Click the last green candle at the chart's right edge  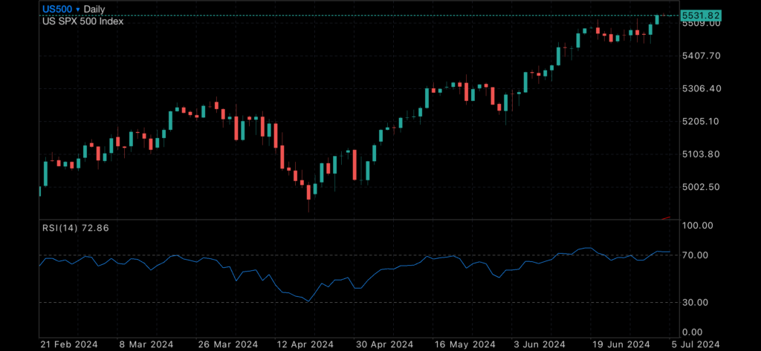(x=657, y=19)
